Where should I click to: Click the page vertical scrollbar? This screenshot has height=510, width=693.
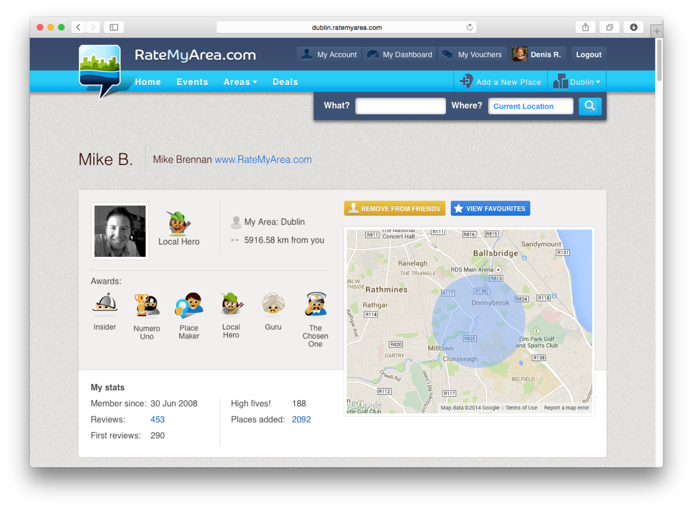[x=659, y=60]
